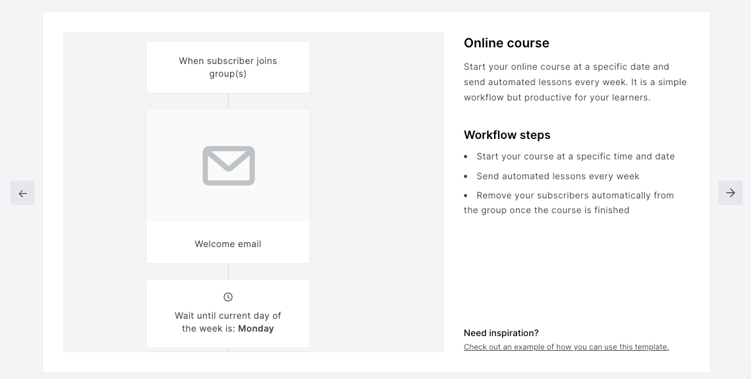Click the clock icon in the wait step
751x379 pixels.
(228, 296)
